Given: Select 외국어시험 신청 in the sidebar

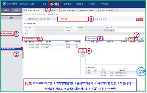Looking at the screenshot, I should pyautogui.click(x=12, y=49).
